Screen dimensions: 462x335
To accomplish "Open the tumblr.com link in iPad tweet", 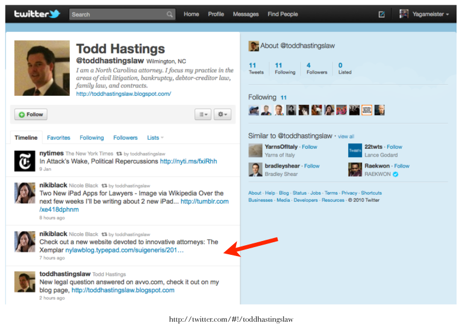I will (204, 201).
